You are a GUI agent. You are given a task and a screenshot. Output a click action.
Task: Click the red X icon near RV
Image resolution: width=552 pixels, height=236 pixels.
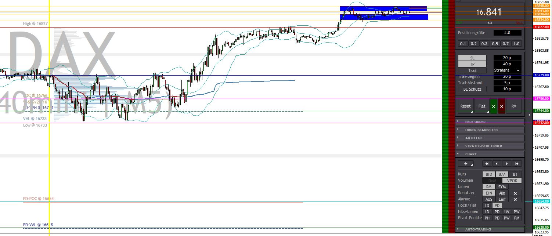(x=502, y=106)
